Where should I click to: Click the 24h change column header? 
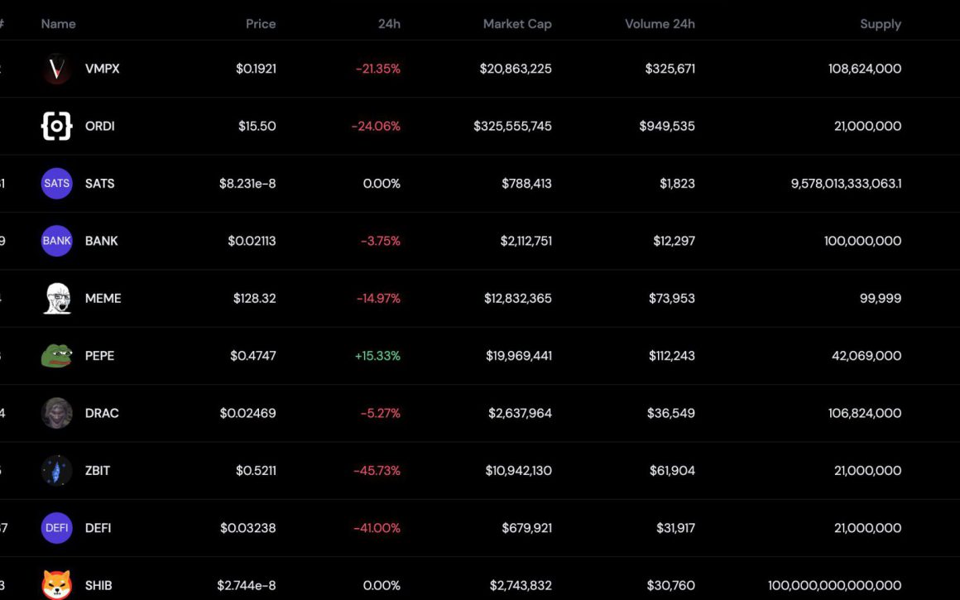click(390, 23)
